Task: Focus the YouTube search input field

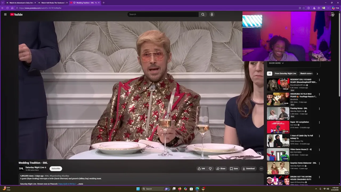Action: [163, 14]
